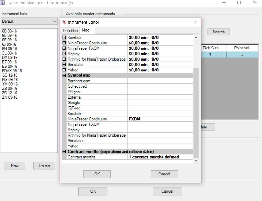Select NG 09-16 in instrument list
The width and height of the screenshot is (262, 201).
(10, 80)
